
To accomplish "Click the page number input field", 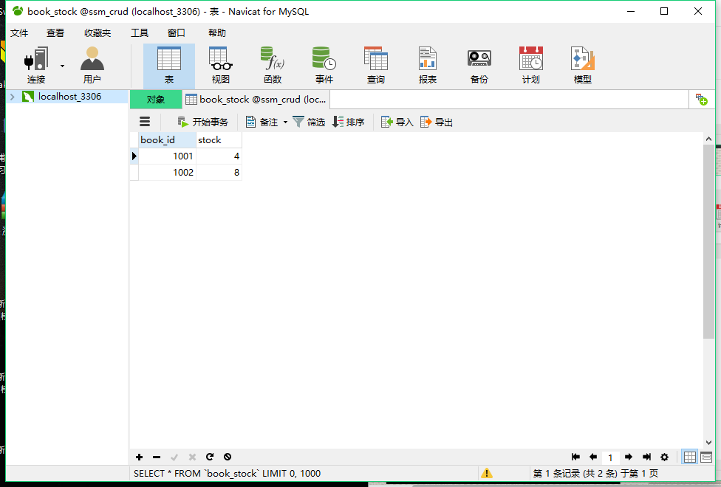I will click(610, 457).
